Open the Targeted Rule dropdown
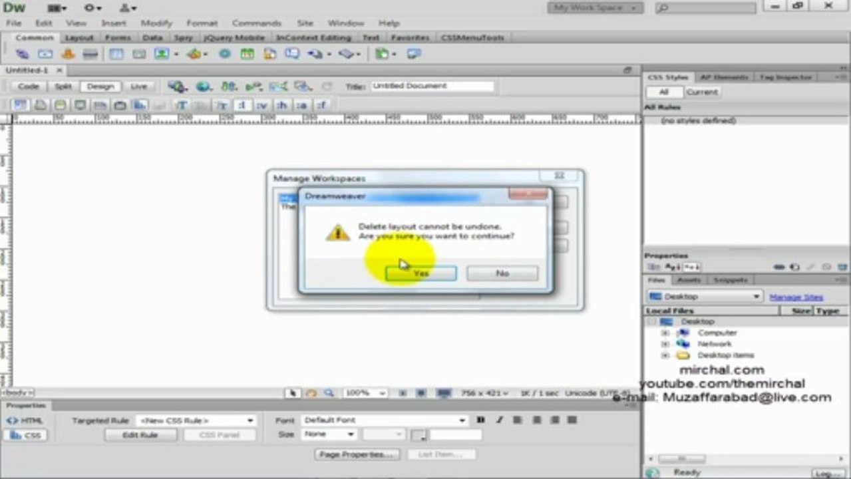The width and height of the screenshot is (851, 479). (x=195, y=420)
